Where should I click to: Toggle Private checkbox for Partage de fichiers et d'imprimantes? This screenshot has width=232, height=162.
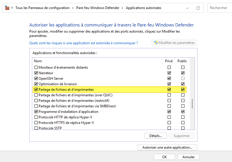(169, 90)
